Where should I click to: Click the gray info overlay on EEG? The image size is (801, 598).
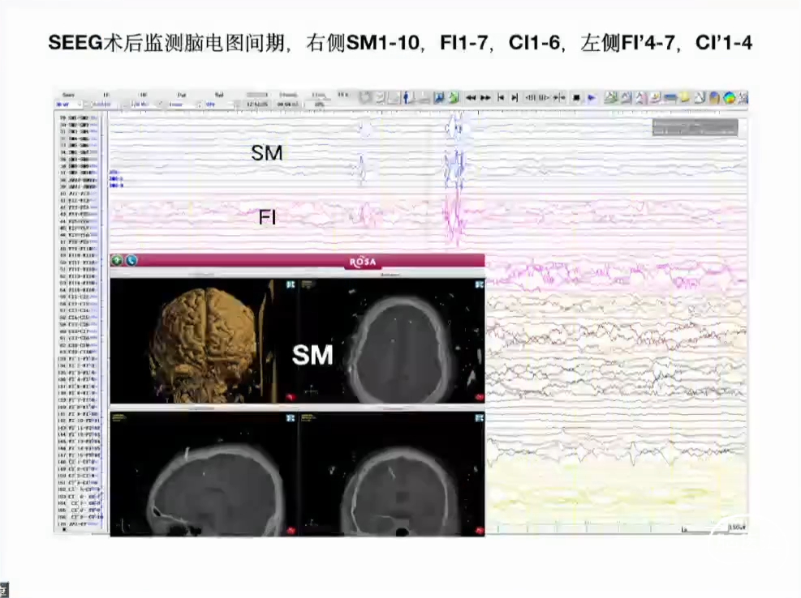coord(695,127)
